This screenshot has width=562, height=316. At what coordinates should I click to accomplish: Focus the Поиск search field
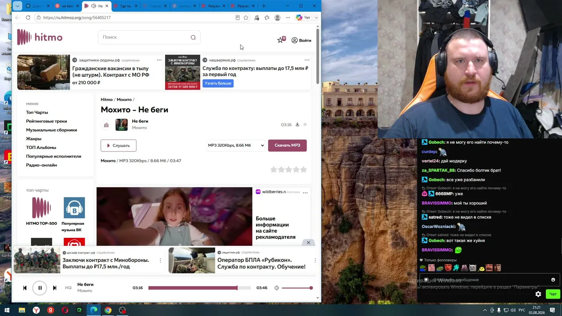(149, 37)
